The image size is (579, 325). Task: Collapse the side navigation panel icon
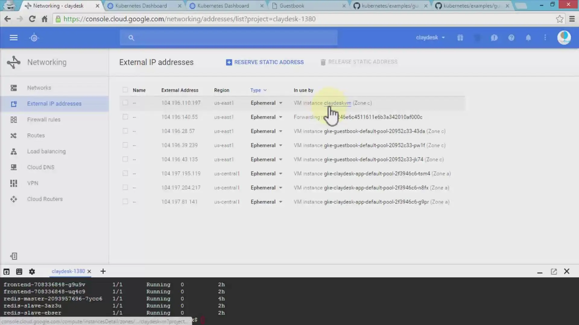(14, 256)
